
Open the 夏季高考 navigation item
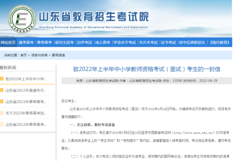point(26,42)
